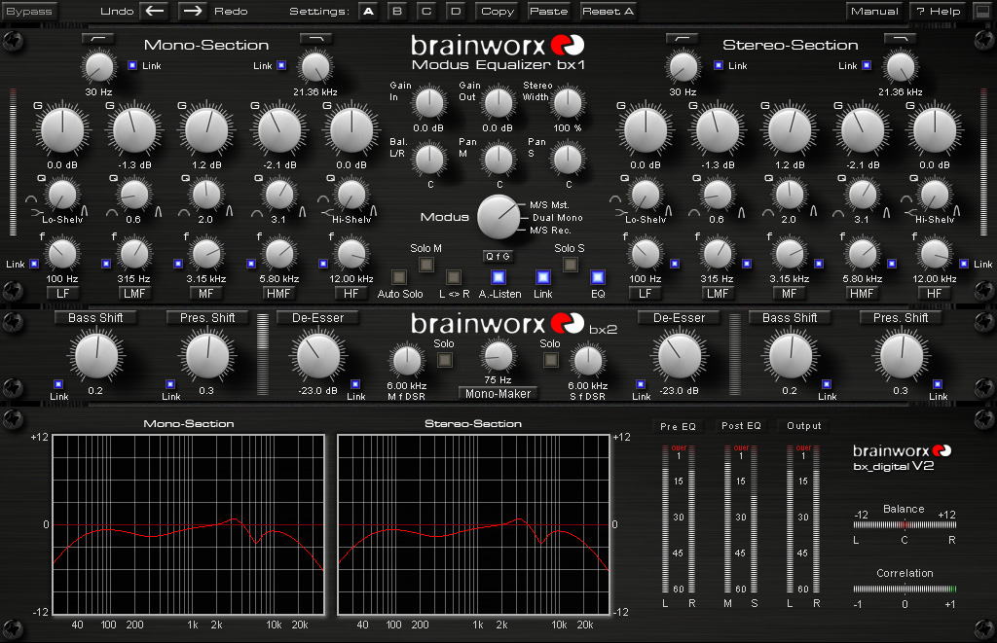The height and width of the screenshot is (643, 997).
Task: Switch to settings slot B
Action: click(x=397, y=11)
